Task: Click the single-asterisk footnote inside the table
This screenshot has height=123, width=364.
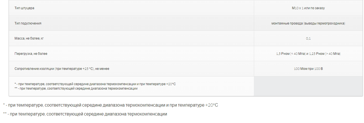Action: (x=95, y=84)
